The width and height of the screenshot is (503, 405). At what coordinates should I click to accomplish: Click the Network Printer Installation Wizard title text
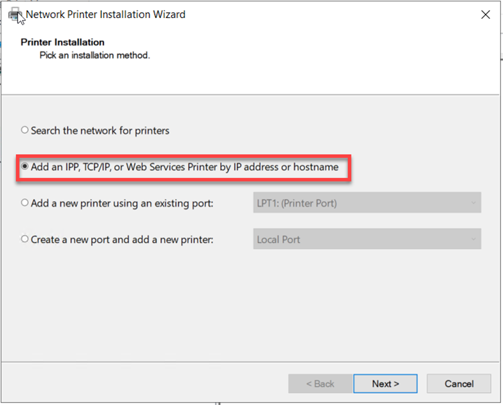coord(105,14)
